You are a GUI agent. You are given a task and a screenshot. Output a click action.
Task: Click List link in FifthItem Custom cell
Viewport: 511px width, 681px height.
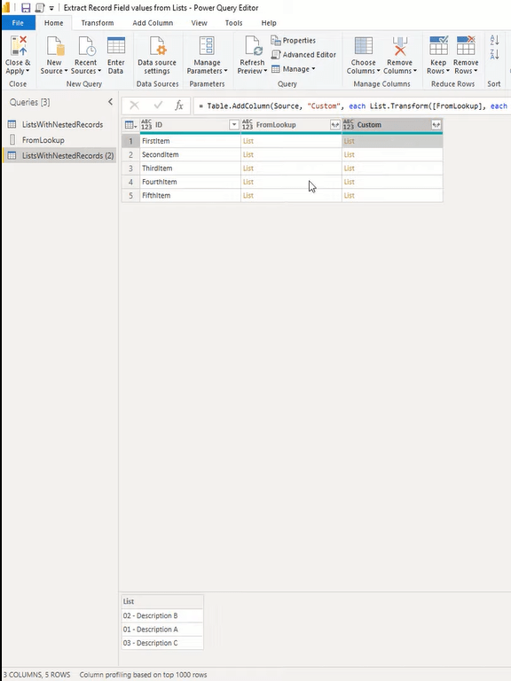[x=349, y=196]
